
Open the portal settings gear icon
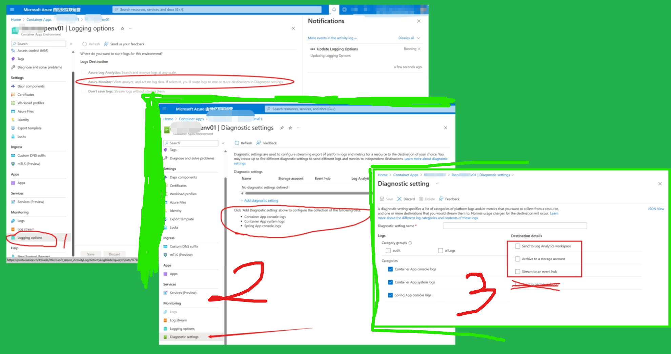click(344, 9)
